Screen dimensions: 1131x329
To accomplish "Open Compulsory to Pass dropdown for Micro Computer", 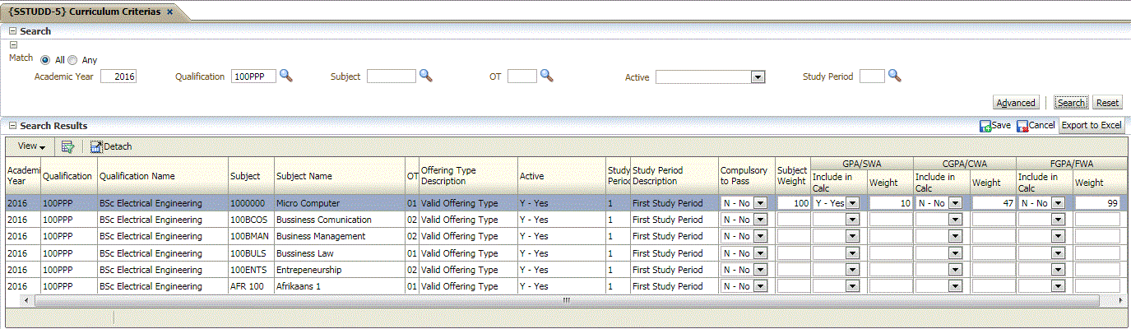I will [760, 202].
